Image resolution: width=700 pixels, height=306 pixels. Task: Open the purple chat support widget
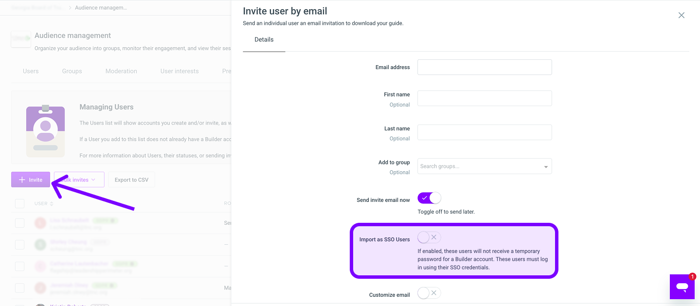pyautogui.click(x=682, y=287)
